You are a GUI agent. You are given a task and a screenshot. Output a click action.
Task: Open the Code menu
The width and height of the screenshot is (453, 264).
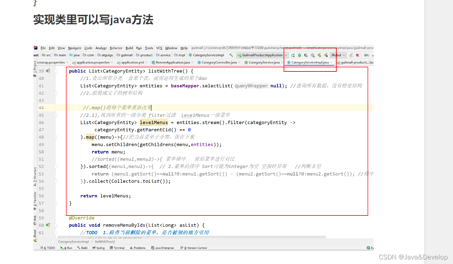[x=89, y=48]
